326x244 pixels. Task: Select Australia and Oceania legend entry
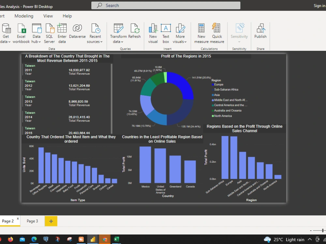pos(227,111)
